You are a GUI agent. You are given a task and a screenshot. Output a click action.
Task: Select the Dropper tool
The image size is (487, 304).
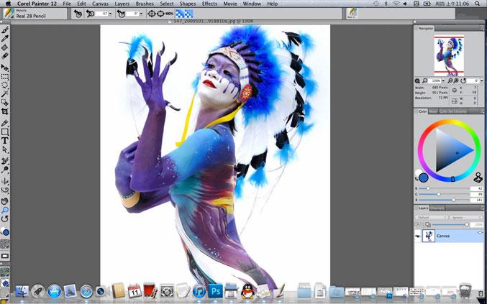coord(5,39)
